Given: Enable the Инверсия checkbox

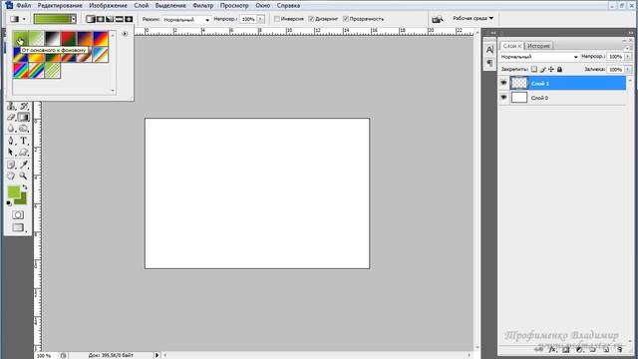Looking at the screenshot, I should click(277, 19).
